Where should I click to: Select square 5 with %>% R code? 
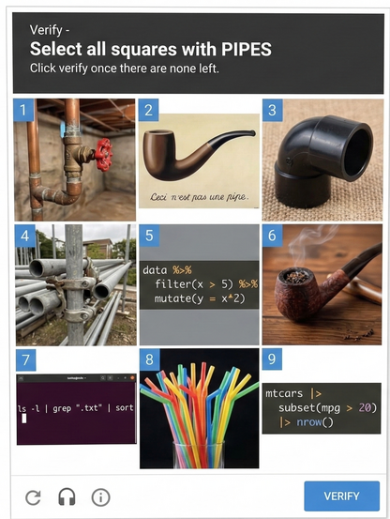pos(200,284)
